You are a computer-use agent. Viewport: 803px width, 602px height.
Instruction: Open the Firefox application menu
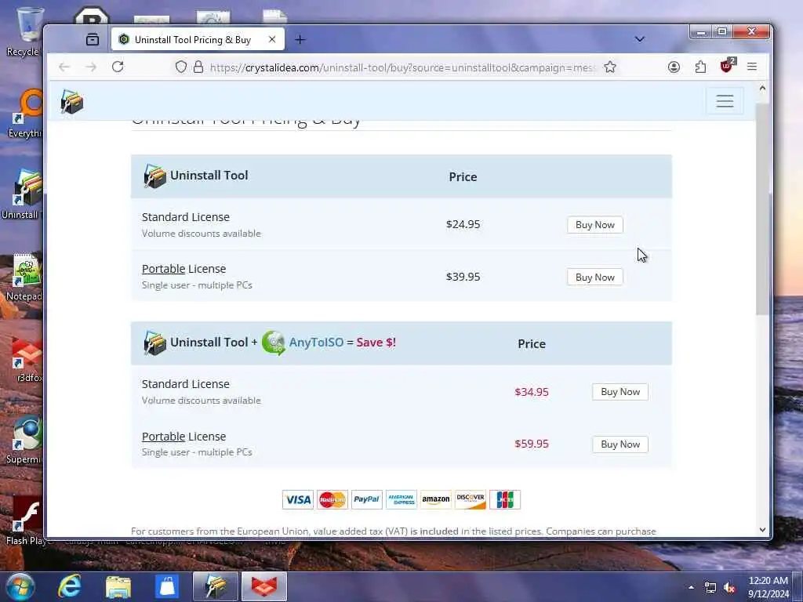(x=751, y=67)
